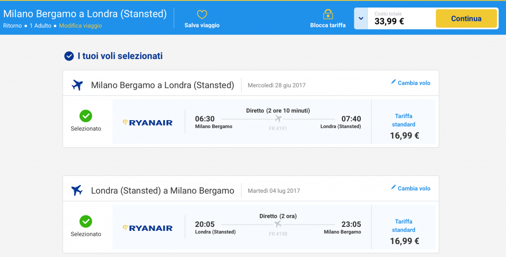Viewport: 506px width, 257px height.
Task: Click the padlock Blocca tariffa icon
Action: coord(328,14)
